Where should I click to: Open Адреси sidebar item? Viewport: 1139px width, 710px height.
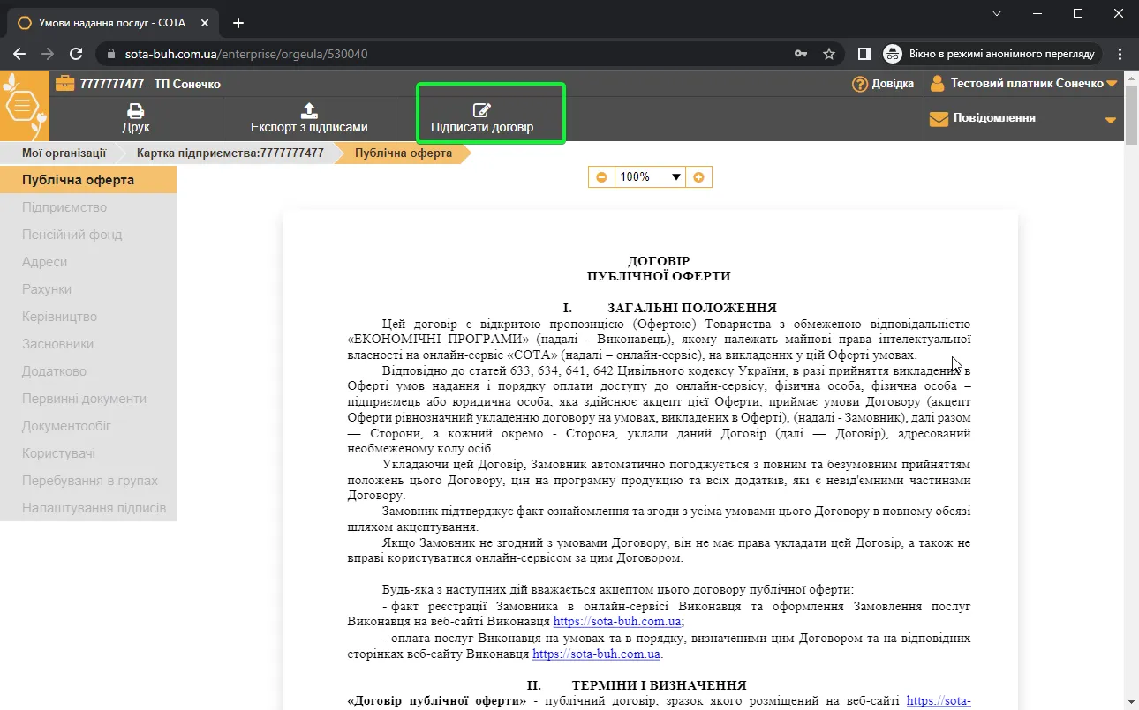tap(88, 262)
